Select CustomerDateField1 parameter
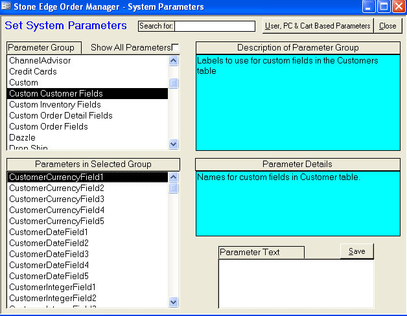The width and height of the screenshot is (407, 316). pos(87,232)
